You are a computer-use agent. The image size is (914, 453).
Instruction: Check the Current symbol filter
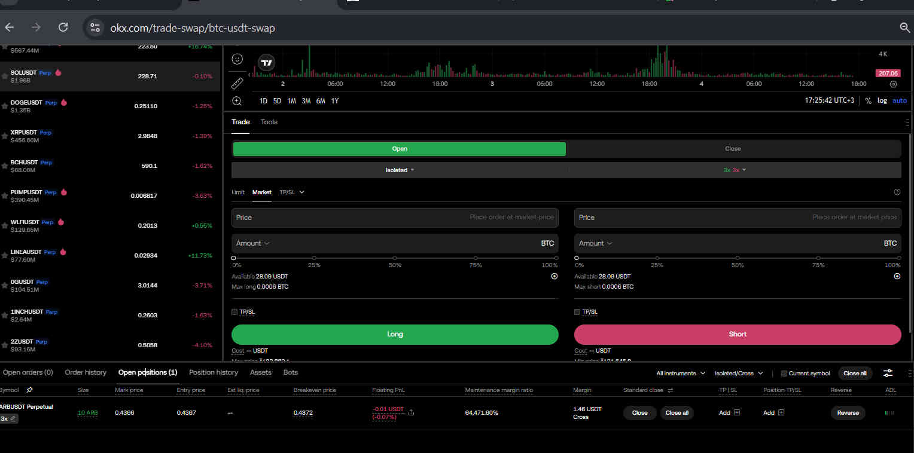click(784, 374)
